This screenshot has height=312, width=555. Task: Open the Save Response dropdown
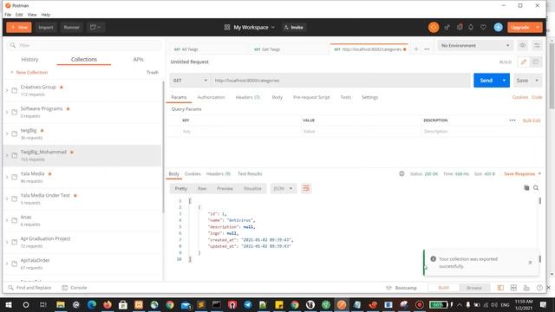click(x=522, y=173)
